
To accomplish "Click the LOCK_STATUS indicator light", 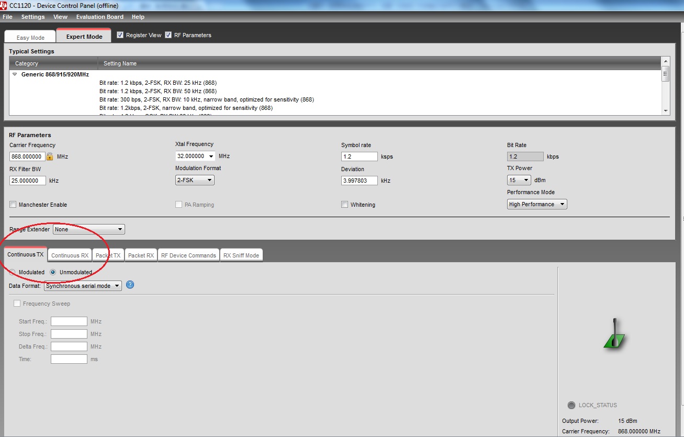I will pos(571,405).
